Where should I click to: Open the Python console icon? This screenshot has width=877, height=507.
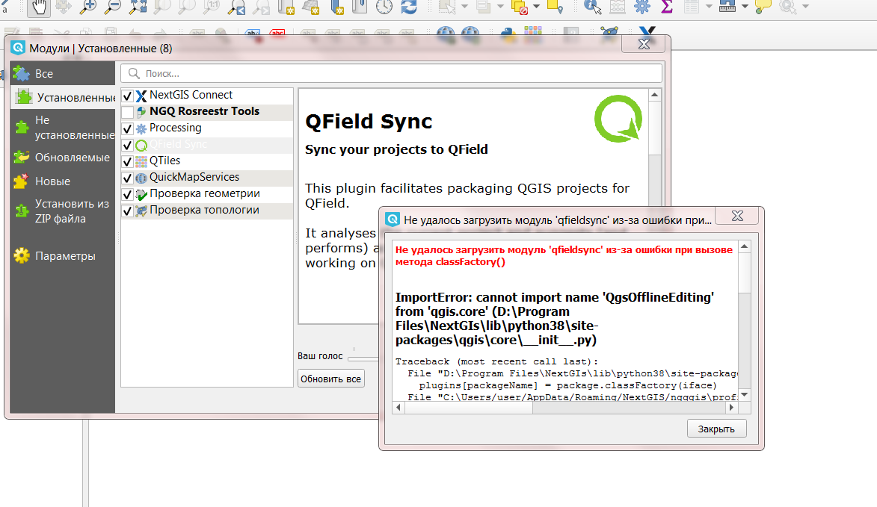click(508, 33)
